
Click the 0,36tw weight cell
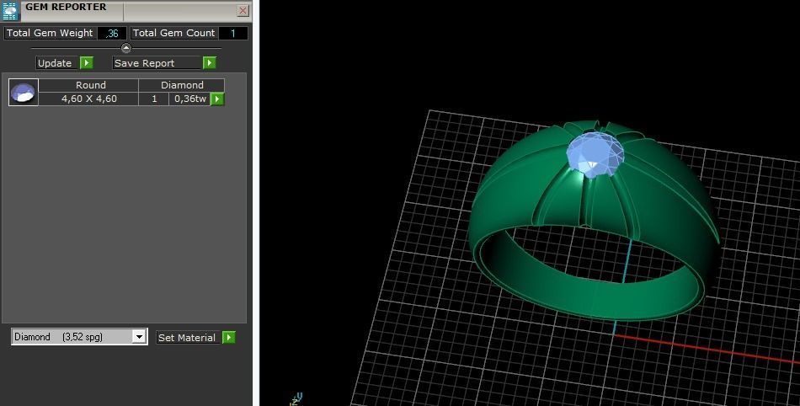point(189,99)
